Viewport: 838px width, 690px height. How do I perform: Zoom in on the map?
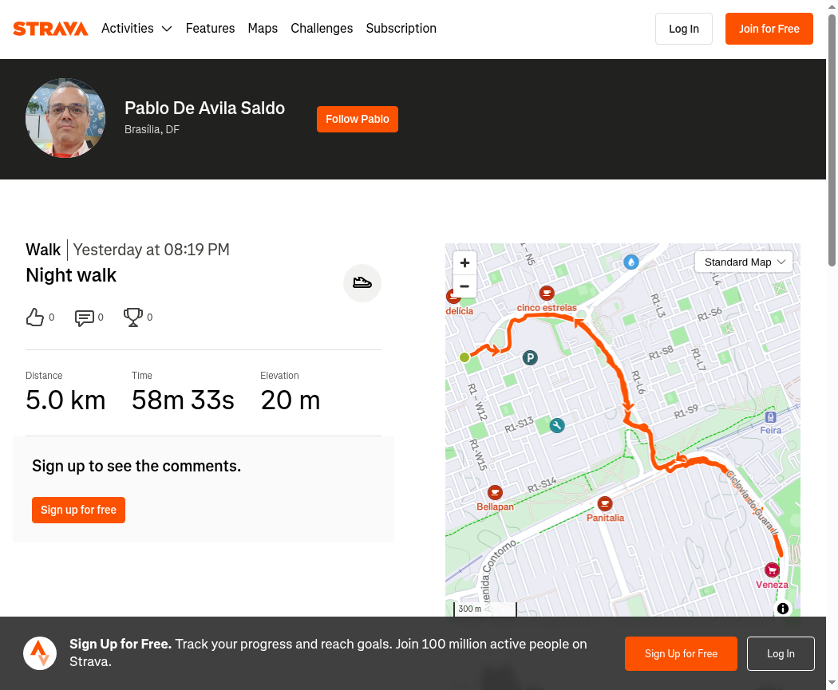pyautogui.click(x=464, y=262)
